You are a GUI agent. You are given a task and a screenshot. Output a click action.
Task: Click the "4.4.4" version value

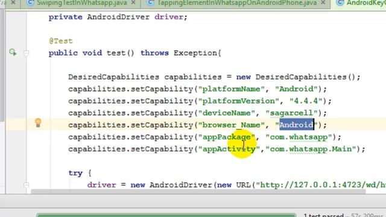(306, 101)
